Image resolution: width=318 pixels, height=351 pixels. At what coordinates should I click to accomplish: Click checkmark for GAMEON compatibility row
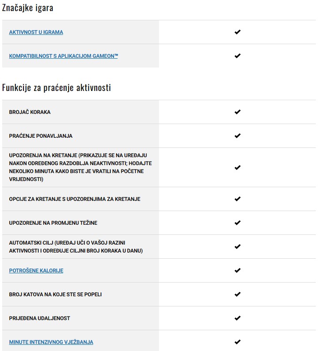[x=238, y=56]
